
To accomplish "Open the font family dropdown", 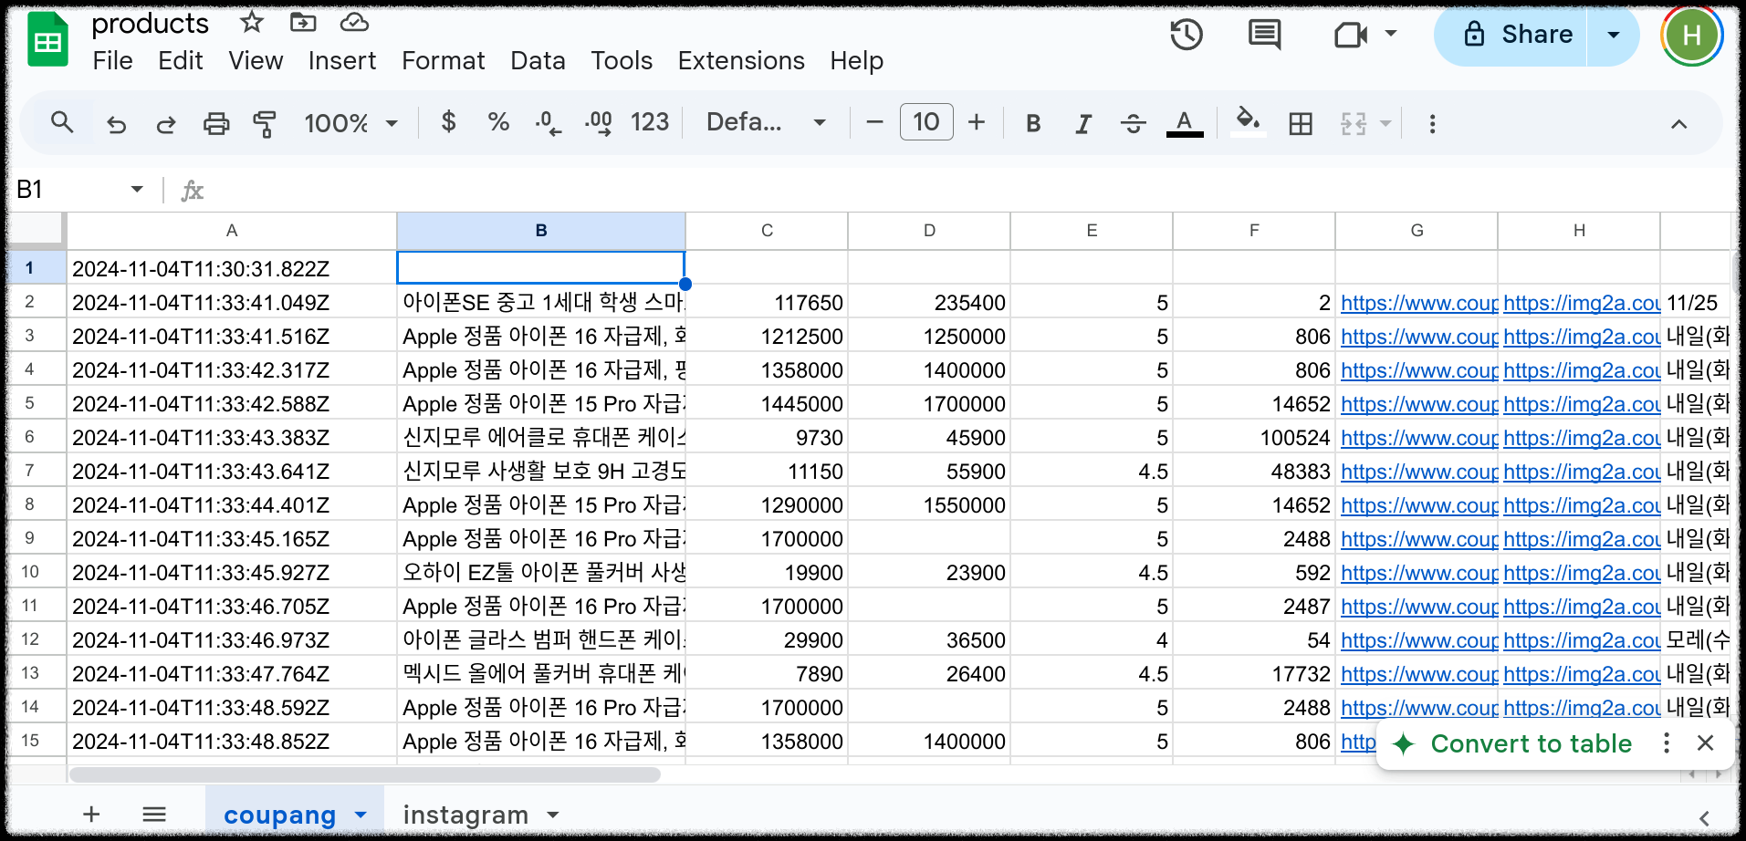I will [x=766, y=122].
